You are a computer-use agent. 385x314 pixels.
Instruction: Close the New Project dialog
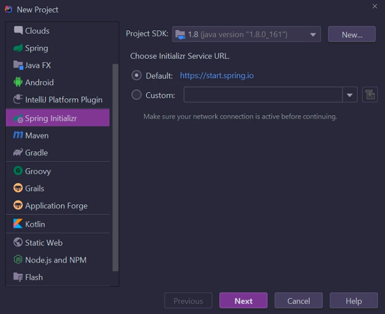tap(375, 6)
